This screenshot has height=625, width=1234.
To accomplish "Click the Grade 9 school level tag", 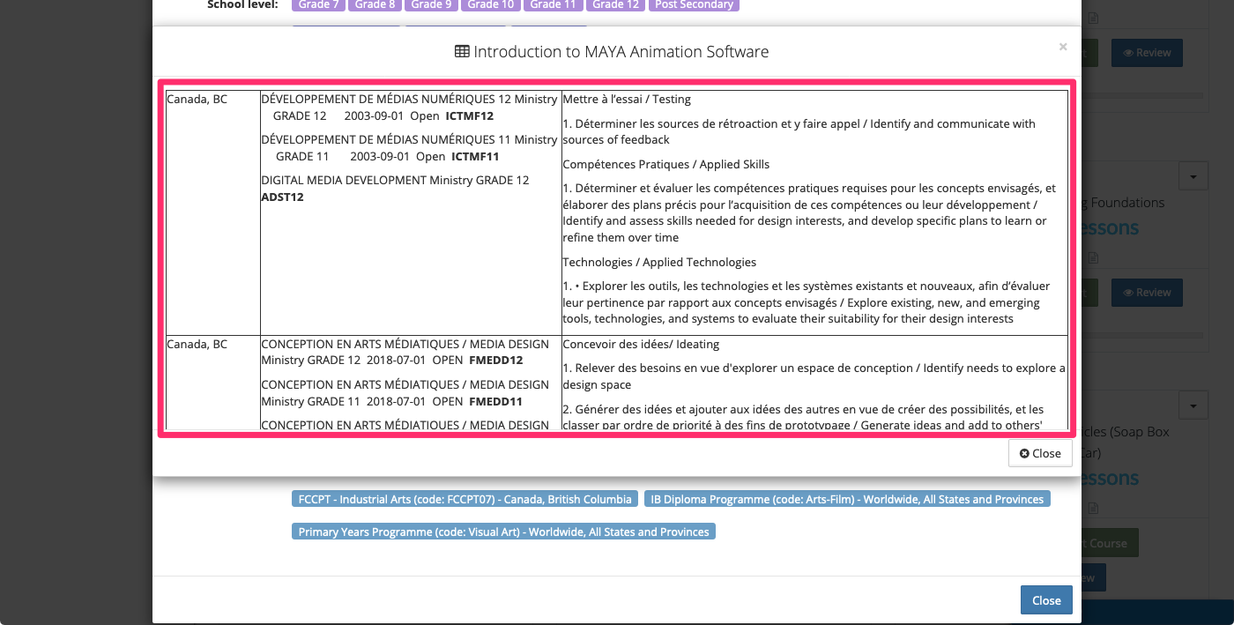I will coord(431,5).
